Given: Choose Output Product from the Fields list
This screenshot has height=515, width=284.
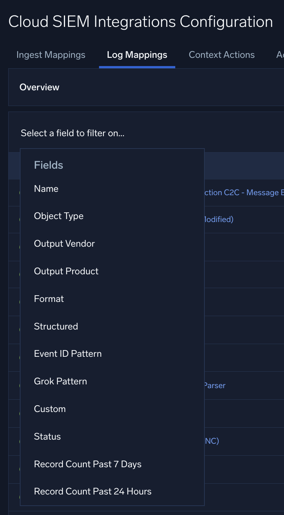Looking at the screenshot, I should point(66,271).
